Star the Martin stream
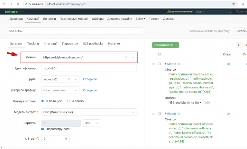 178,64
